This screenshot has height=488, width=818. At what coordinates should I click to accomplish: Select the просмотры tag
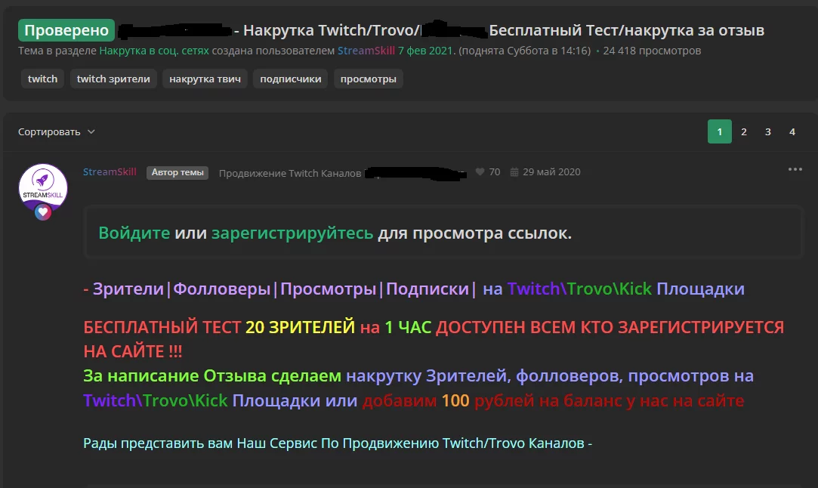[369, 79]
